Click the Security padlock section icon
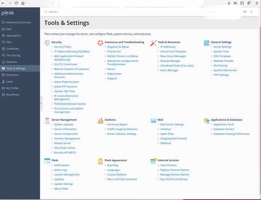The width and height of the screenshot is (261, 200). (47, 43)
